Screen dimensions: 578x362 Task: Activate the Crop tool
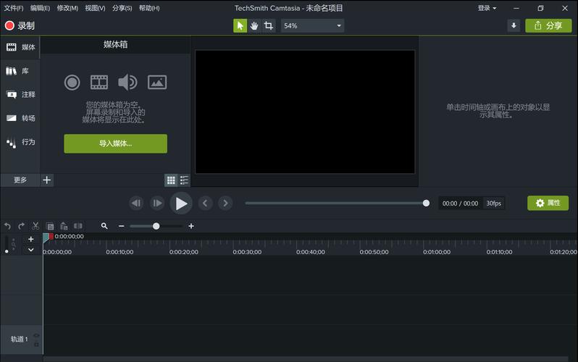point(269,26)
